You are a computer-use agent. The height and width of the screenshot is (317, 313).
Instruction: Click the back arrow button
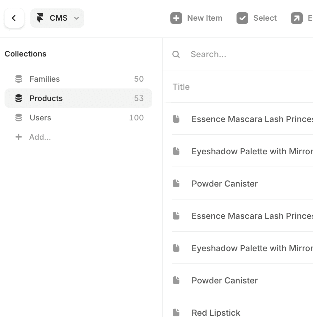14,18
